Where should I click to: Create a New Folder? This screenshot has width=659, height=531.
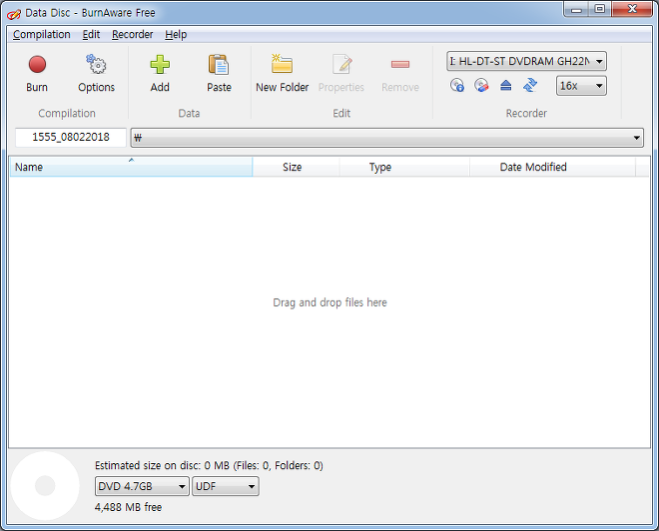pos(282,73)
